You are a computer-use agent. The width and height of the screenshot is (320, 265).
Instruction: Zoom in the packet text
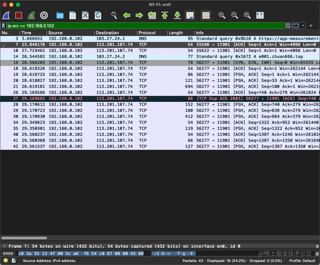pyautogui.click(x=222, y=16)
